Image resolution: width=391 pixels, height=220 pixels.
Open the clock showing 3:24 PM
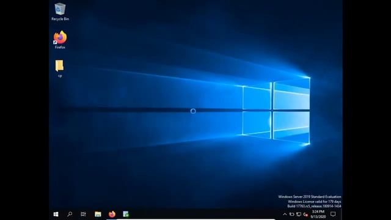click(x=318, y=215)
